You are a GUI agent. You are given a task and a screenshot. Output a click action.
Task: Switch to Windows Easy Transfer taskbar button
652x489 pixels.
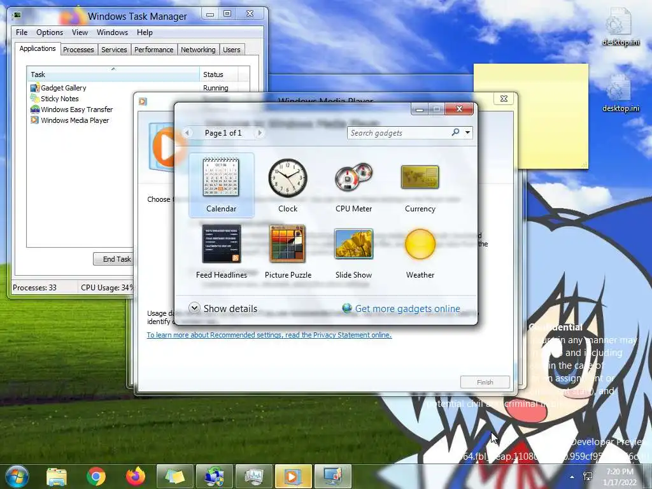pyautogui.click(x=214, y=476)
